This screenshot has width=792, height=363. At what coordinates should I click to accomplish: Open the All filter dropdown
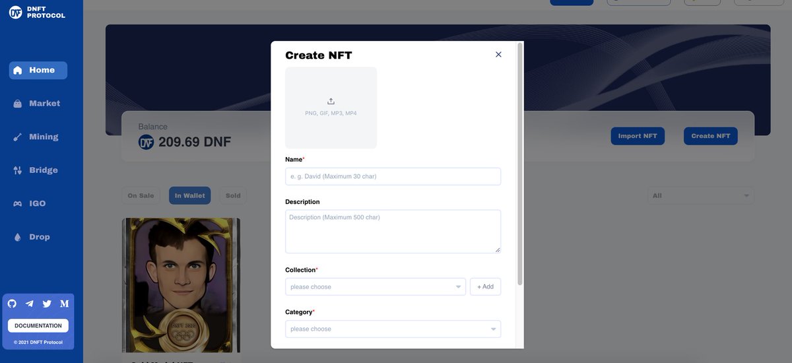(x=701, y=195)
